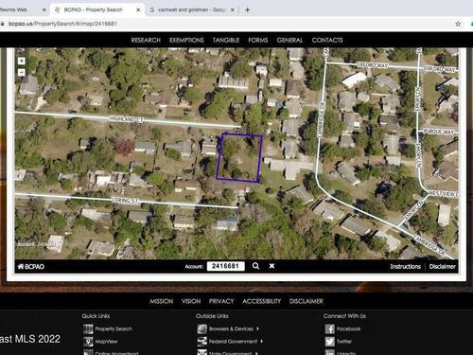
Task: Clear the account search with the X icon
Action: 272,266
